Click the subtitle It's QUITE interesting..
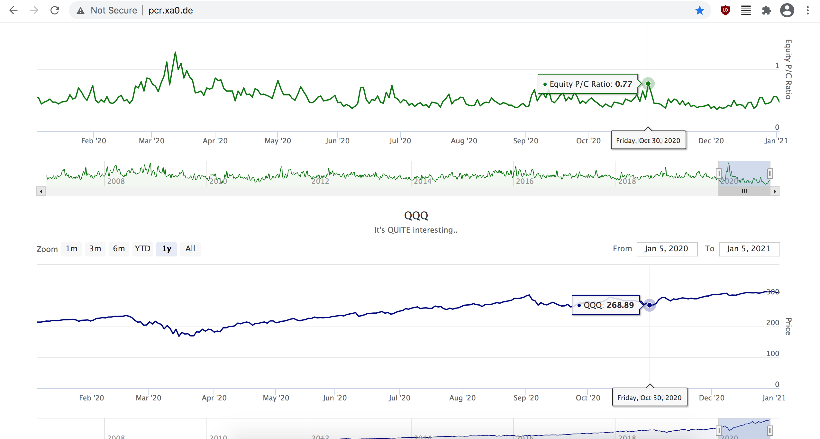The height and width of the screenshot is (439, 820). (416, 230)
